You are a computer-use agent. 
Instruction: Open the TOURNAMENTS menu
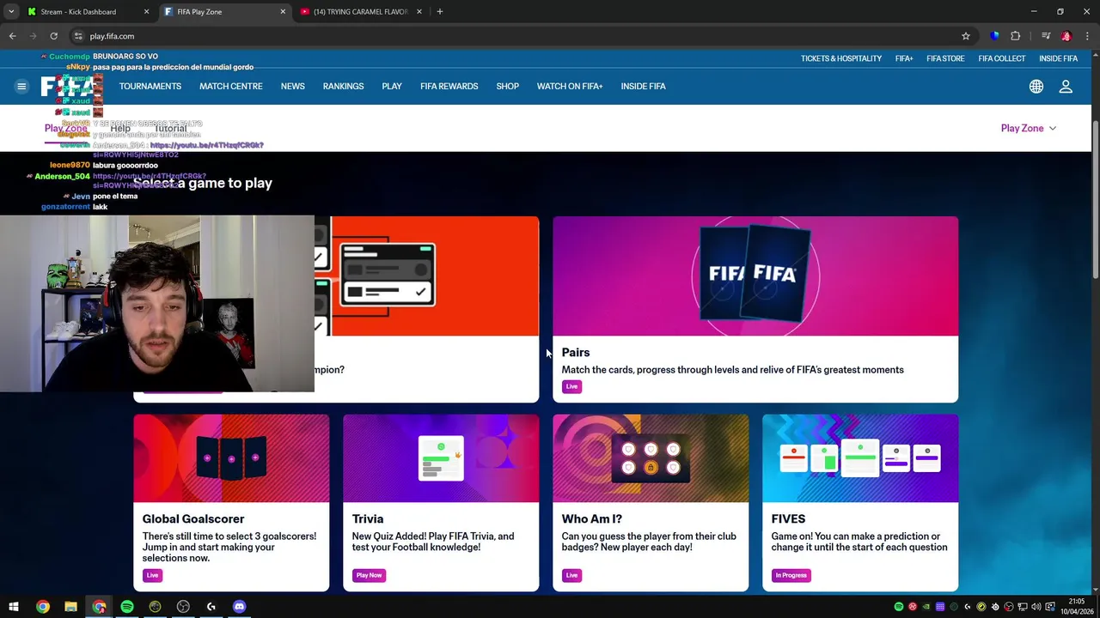pyautogui.click(x=150, y=87)
